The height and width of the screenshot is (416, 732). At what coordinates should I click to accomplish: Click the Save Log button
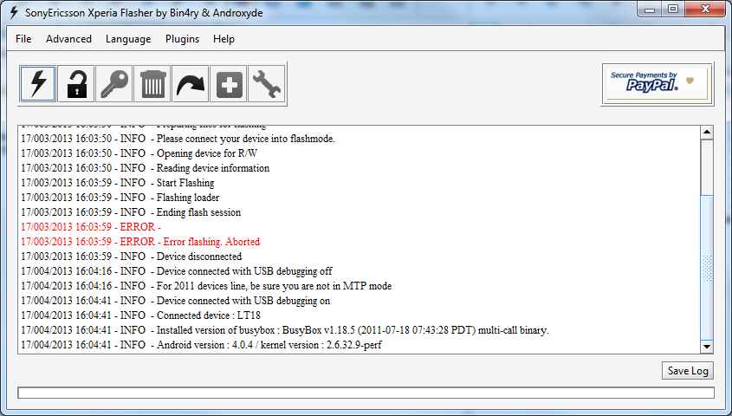point(688,371)
